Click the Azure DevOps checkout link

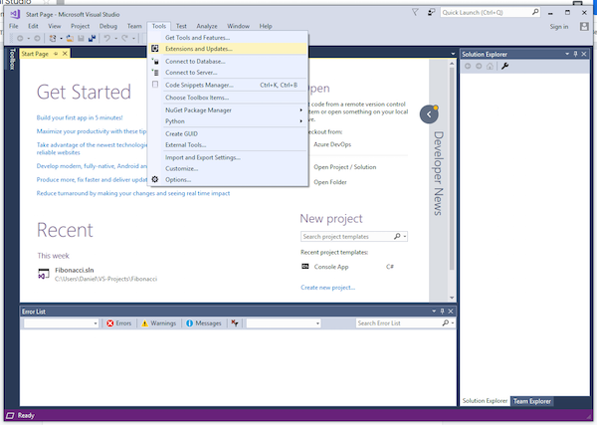(x=332, y=144)
